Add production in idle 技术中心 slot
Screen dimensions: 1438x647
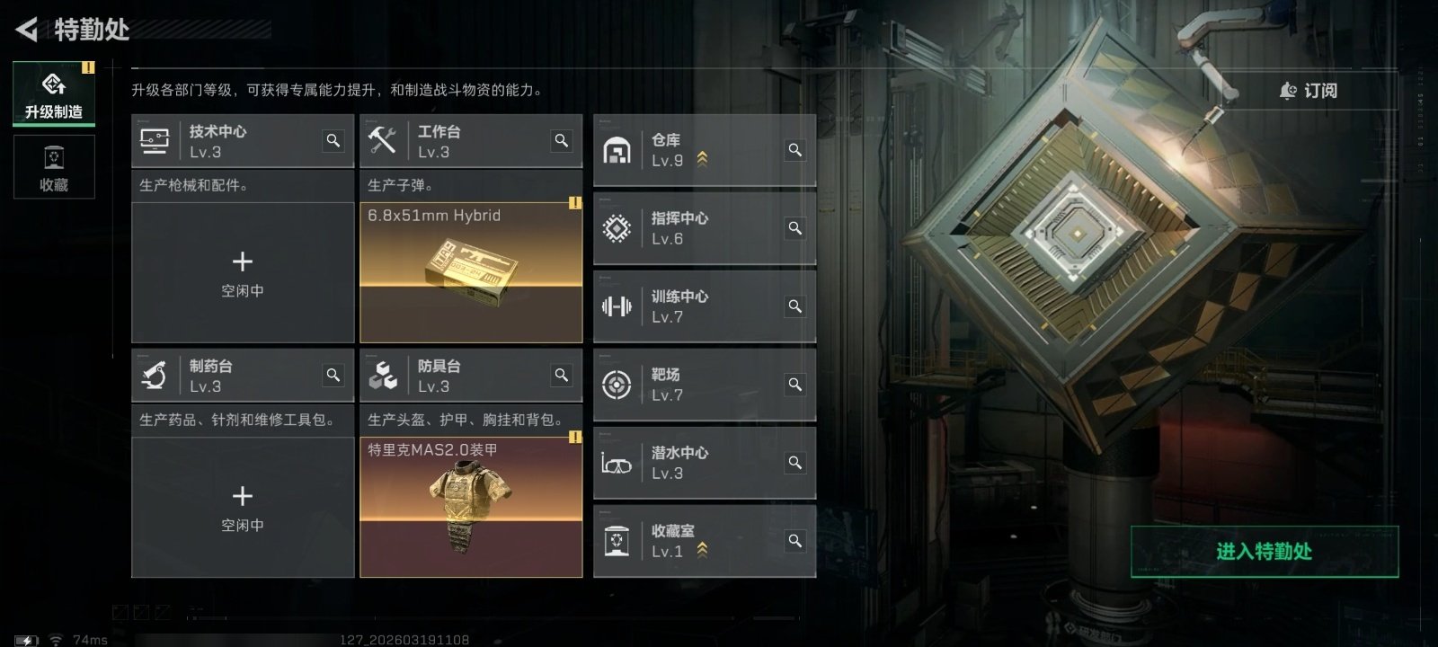pos(243,272)
